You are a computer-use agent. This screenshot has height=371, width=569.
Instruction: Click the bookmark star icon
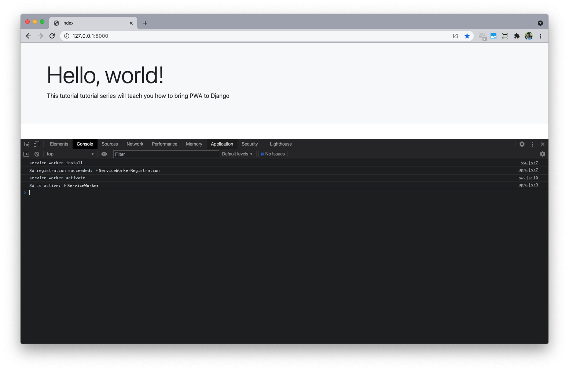[x=467, y=36]
